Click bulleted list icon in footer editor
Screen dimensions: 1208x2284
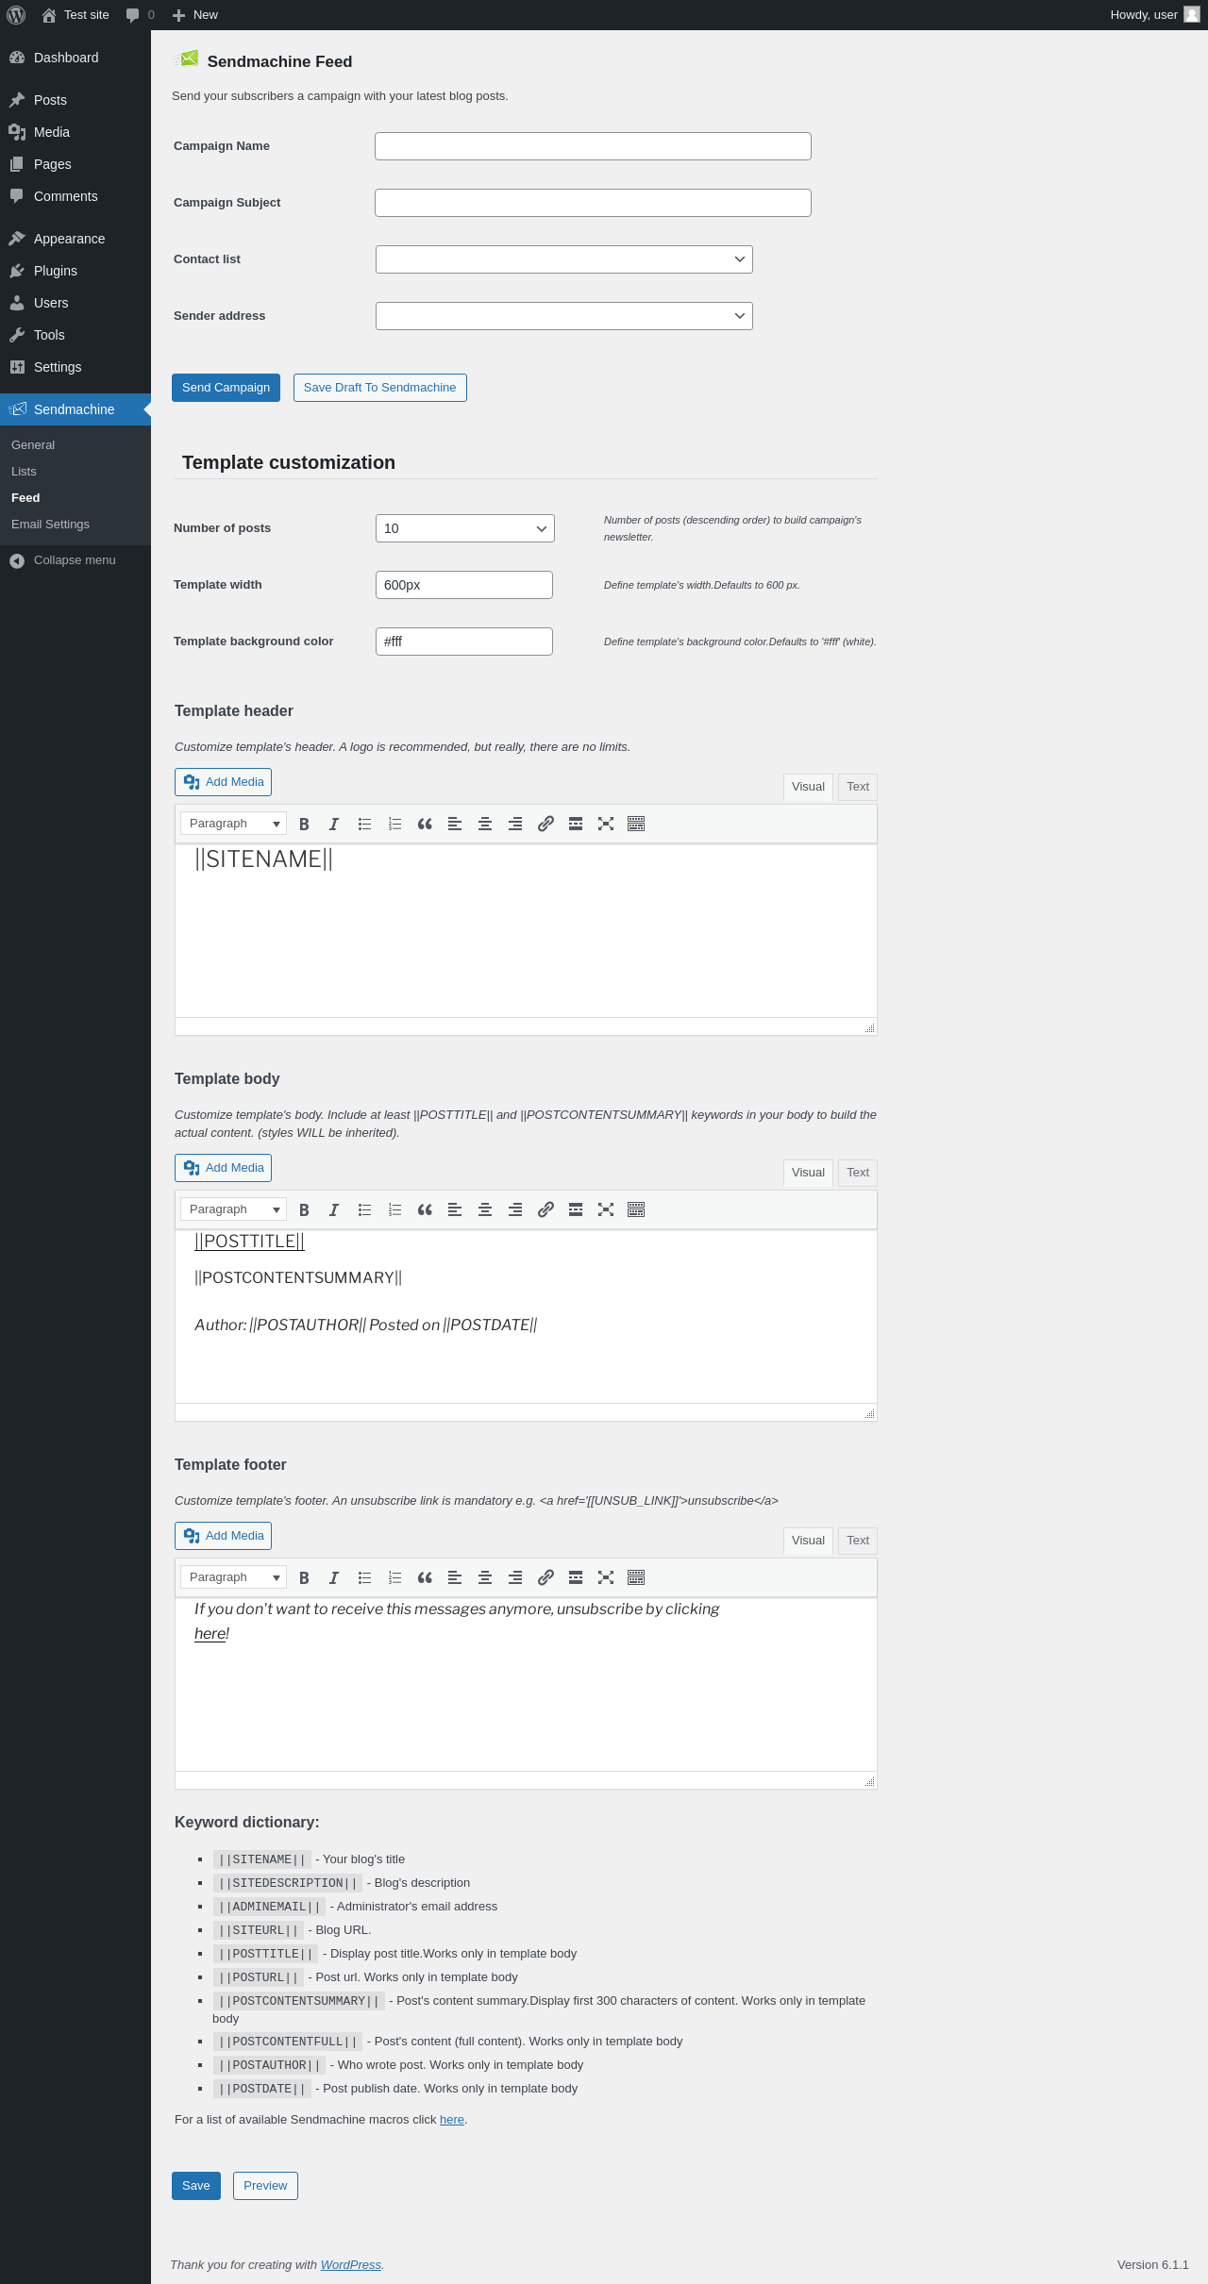coord(364,1577)
